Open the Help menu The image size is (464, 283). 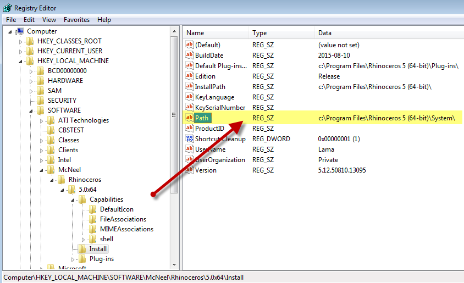click(x=104, y=20)
